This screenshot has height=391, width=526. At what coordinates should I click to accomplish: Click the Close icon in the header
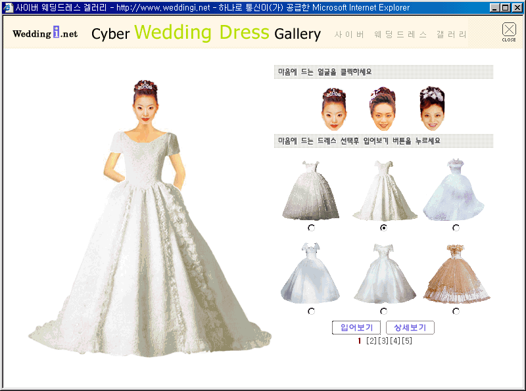tap(509, 31)
